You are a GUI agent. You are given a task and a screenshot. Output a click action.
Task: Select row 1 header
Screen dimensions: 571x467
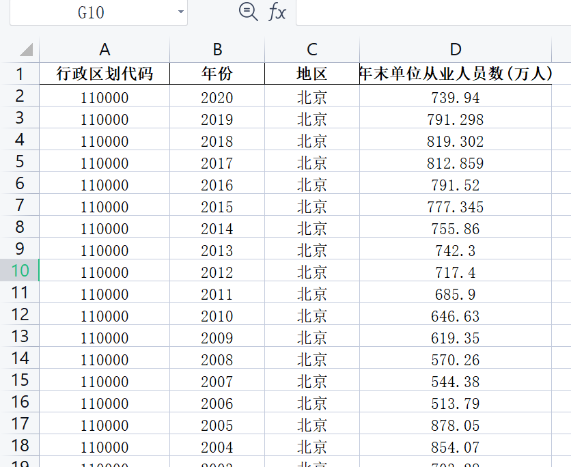(20, 74)
